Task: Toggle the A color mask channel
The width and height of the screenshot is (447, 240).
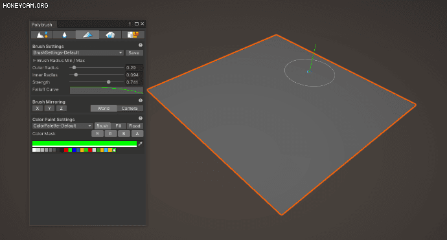Action: 137,133
